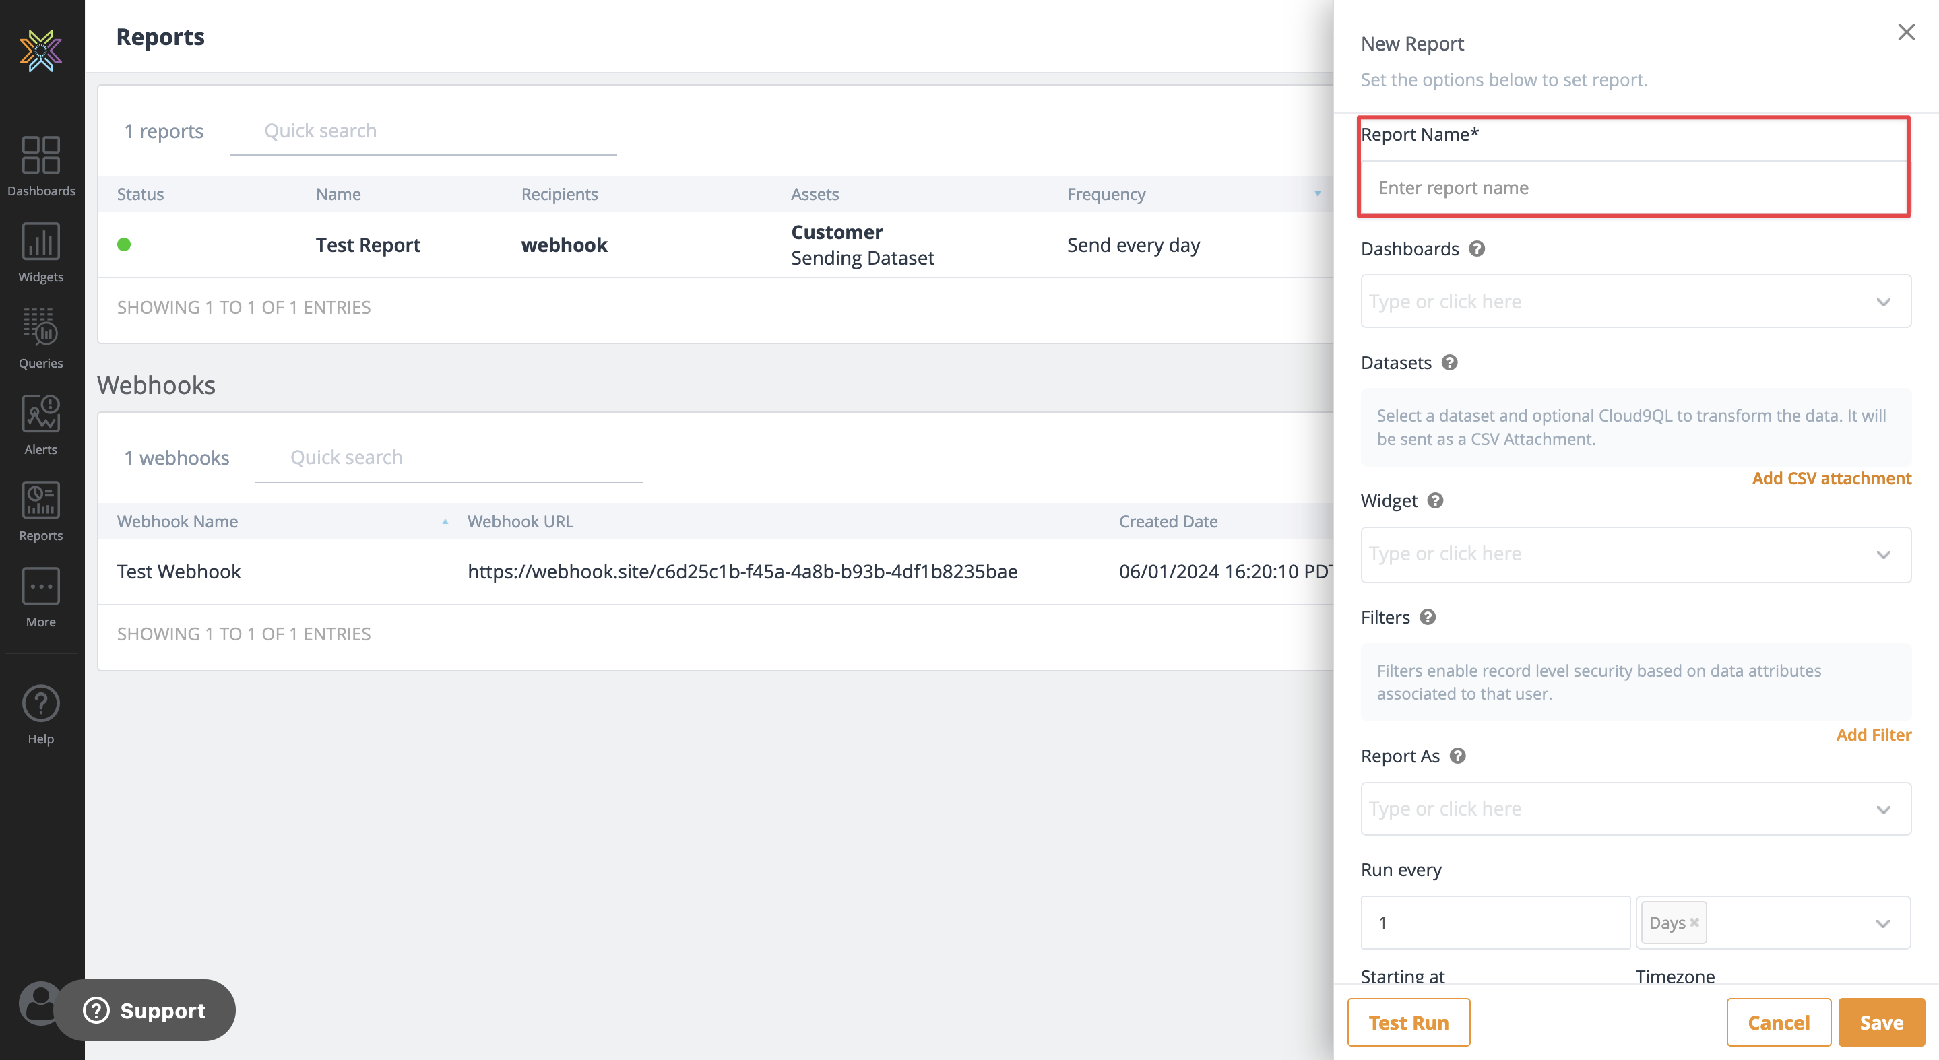The height and width of the screenshot is (1060, 1939).
Task: Click the Send every day frequency cell
Action: point(1134,244)
